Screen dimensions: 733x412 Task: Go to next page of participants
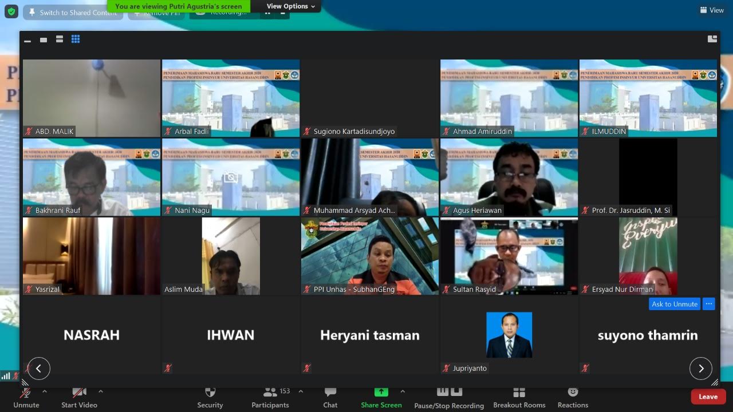700,369
